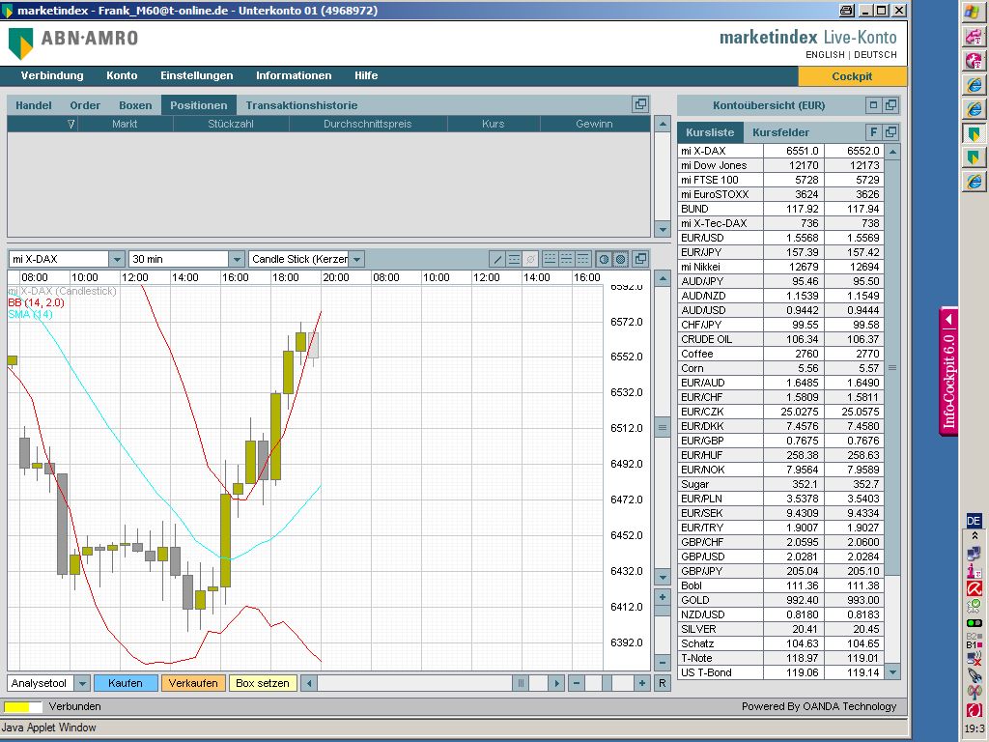Click the chart's horizontal scrollbar thumb
Image resolution: width=989 pixels, height=742 pixels.
(521, 683)
